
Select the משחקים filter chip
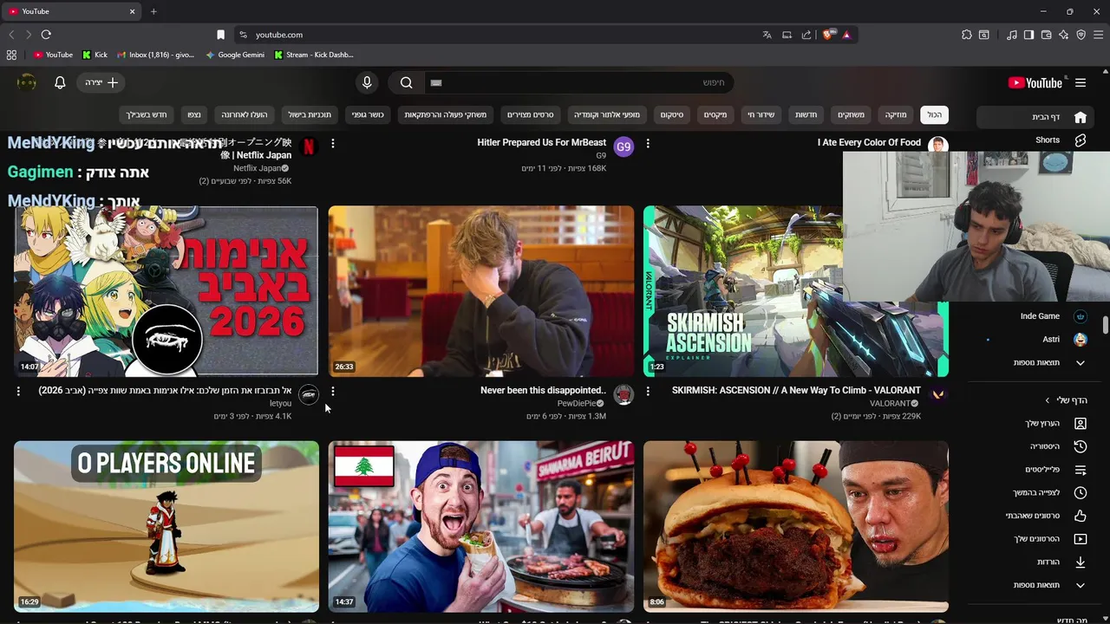coord(851,114)
